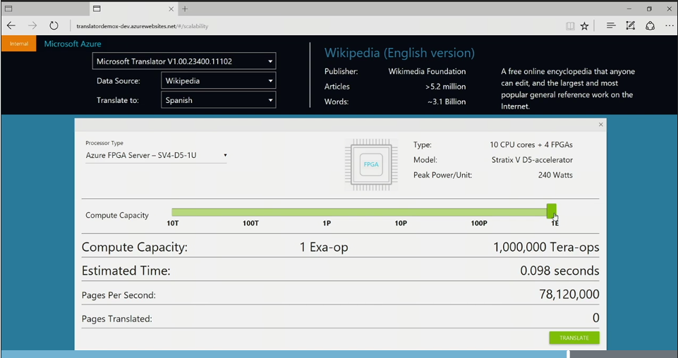This screenshot has width=678, height=358.
Task: Click the 1 Exa-op capacity value
Action: [324, 247]
